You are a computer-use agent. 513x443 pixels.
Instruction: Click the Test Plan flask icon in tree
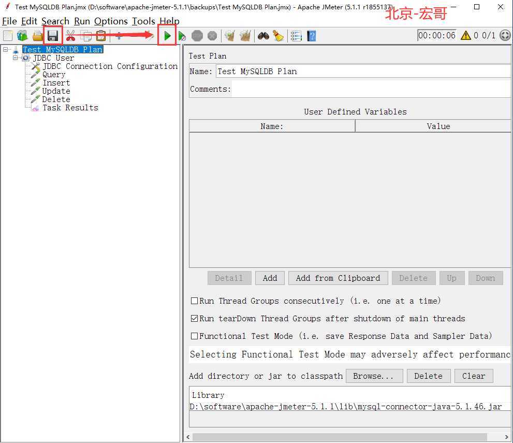(16, 50)
